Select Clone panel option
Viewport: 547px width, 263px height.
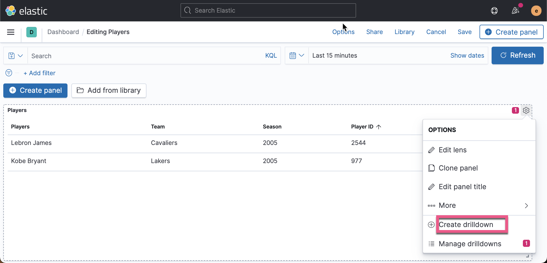point(479,168)
